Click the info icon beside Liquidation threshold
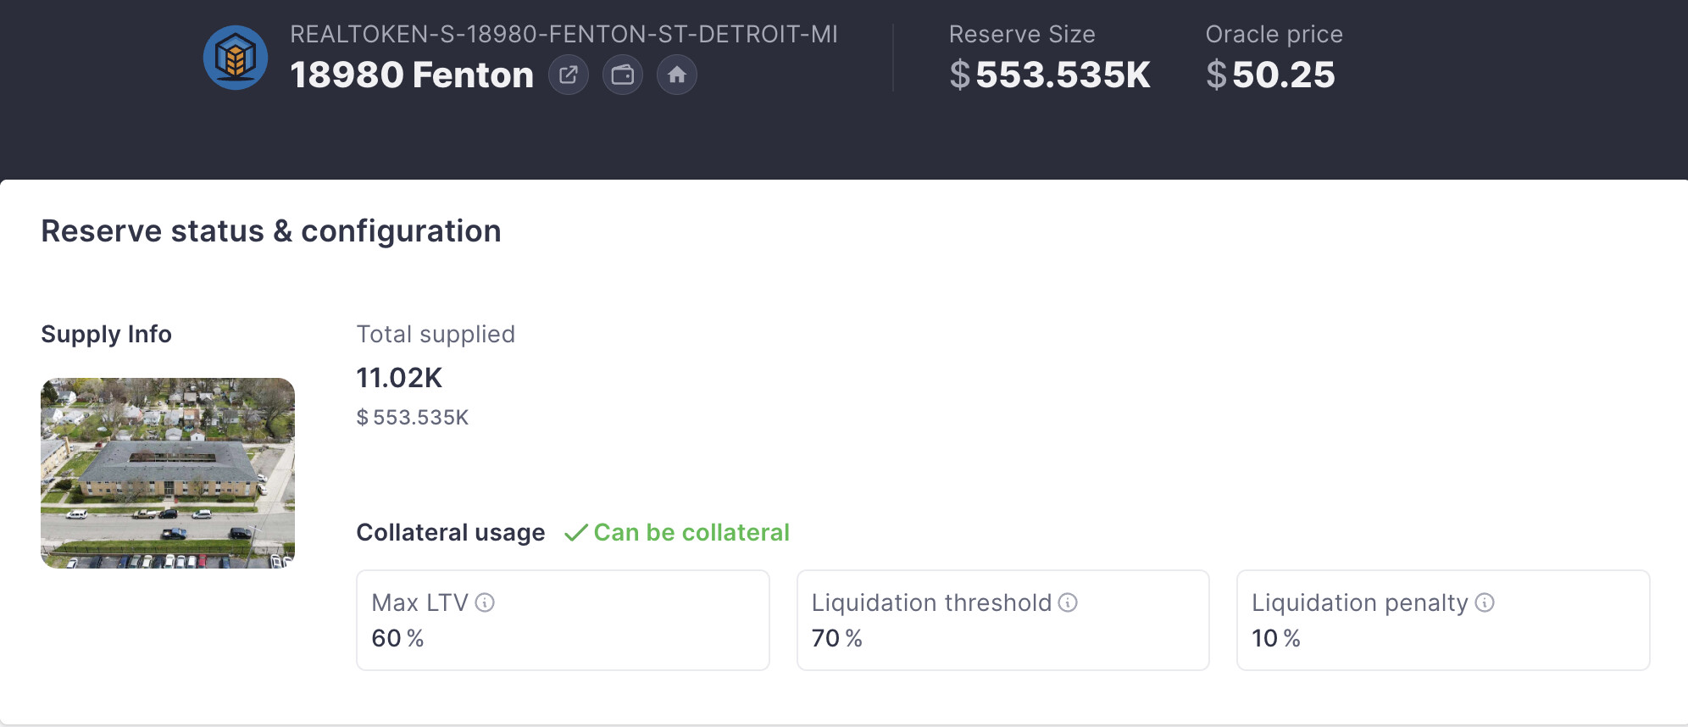Screen dimensions: 1688x727 pyautogui.click(x=1068, y=602)
